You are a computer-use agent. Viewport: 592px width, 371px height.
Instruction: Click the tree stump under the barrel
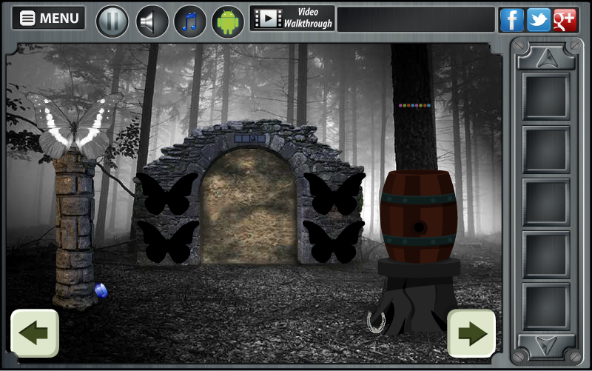tap(417, 296)
